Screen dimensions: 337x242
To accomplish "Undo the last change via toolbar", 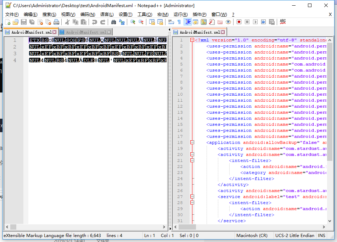I will point(95,22).
